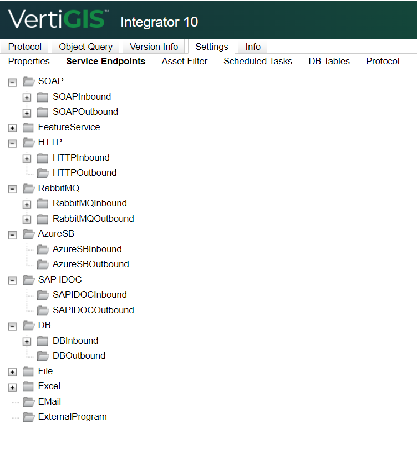Go to Asset Filter settings
The height and width of the screenshot is (449, 417).
185,61
